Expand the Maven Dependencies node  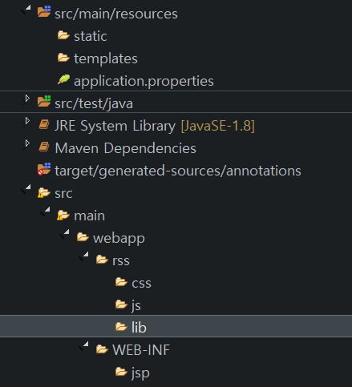tap(27, 143)
